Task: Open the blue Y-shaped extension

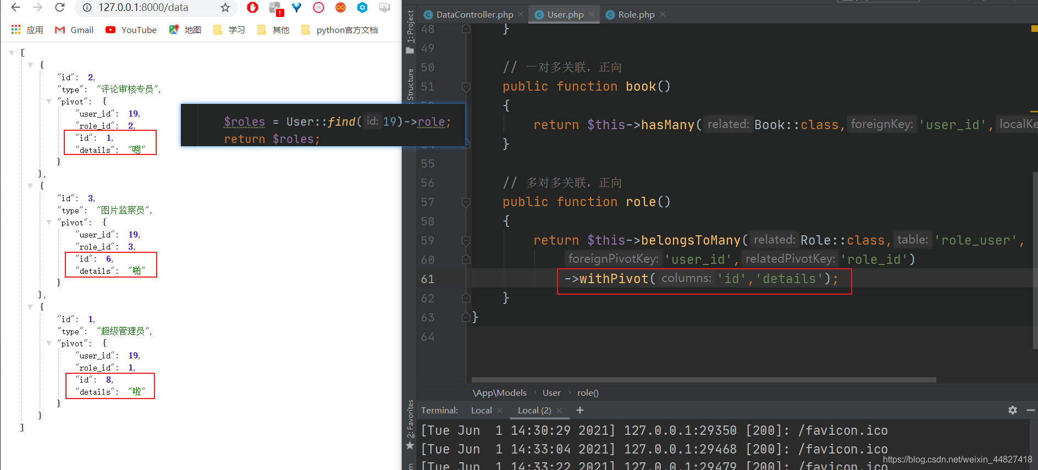Action: (x=297, y=8)
